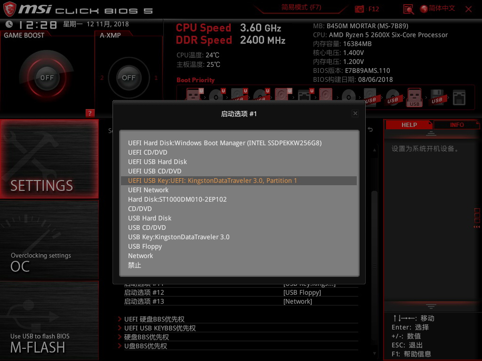The height and width of the screenshot is (361, 482).
Task: Select A-XMP profile 1
Action: click(x=156, y=78)
